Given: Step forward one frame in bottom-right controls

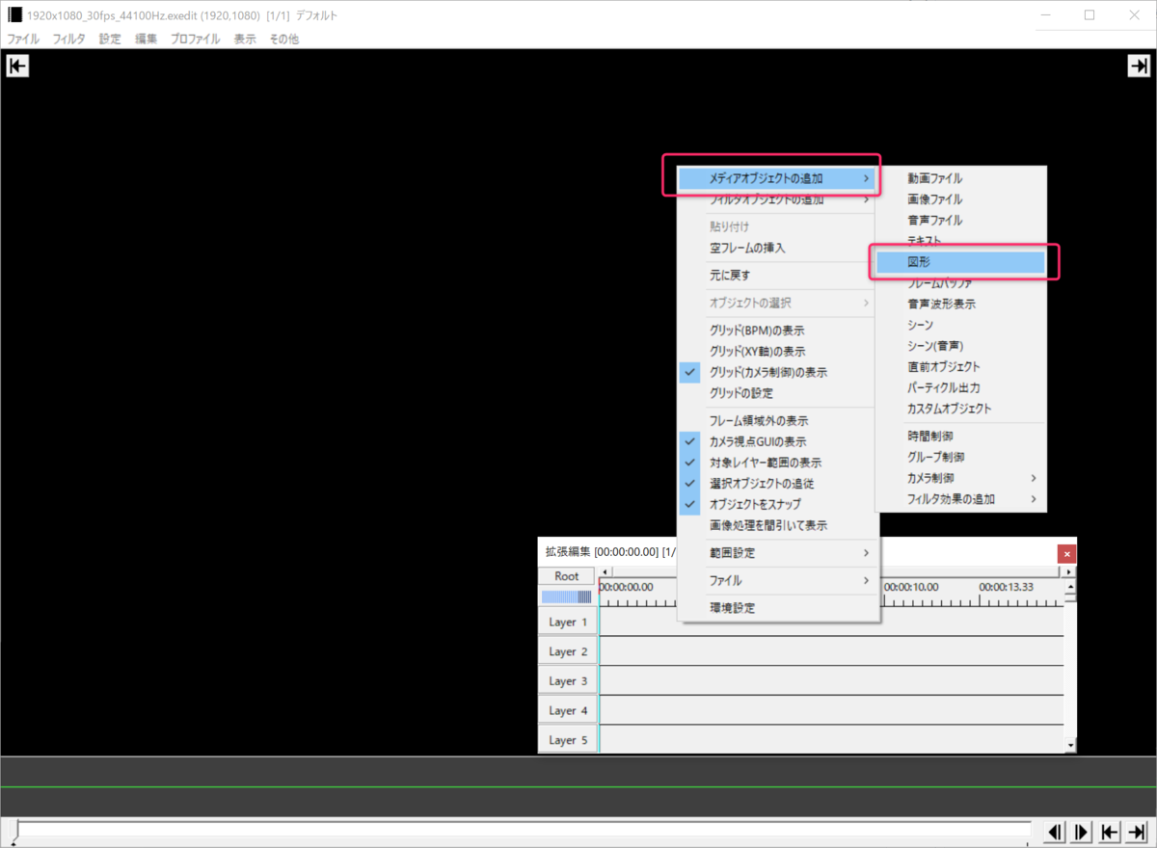Looking at the screenshot, I should coord(1081,831).
